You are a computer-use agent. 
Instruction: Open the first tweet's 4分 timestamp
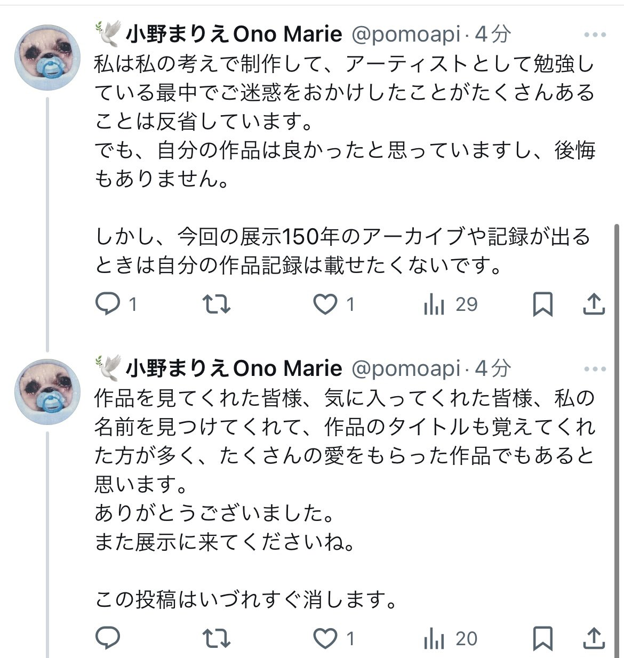coord(493,35)
